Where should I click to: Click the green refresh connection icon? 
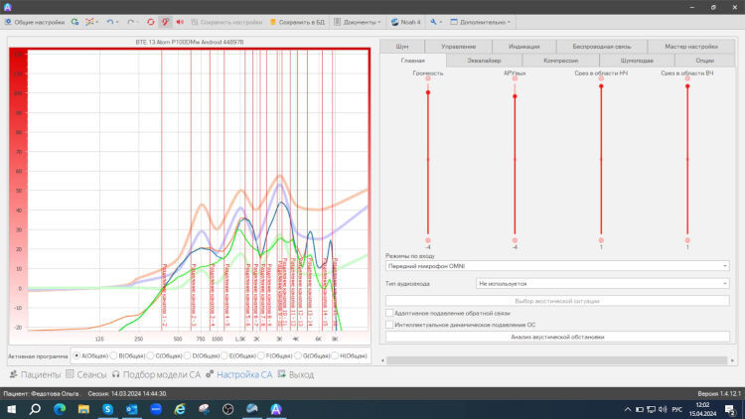74,22
